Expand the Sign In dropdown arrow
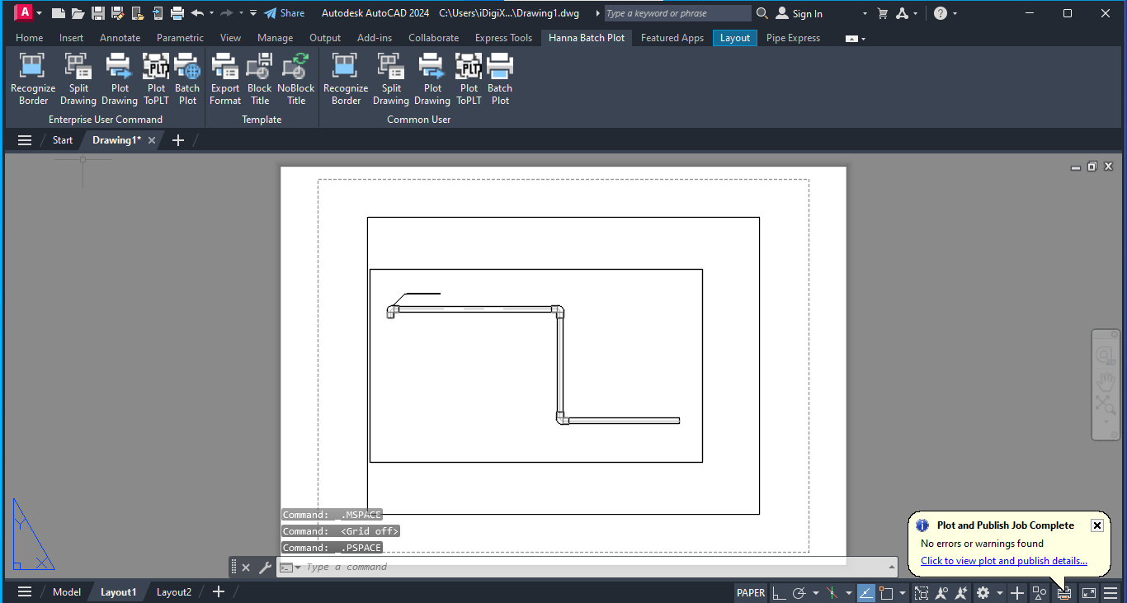Screen dimensions: 1127x603 click(865, 13)
